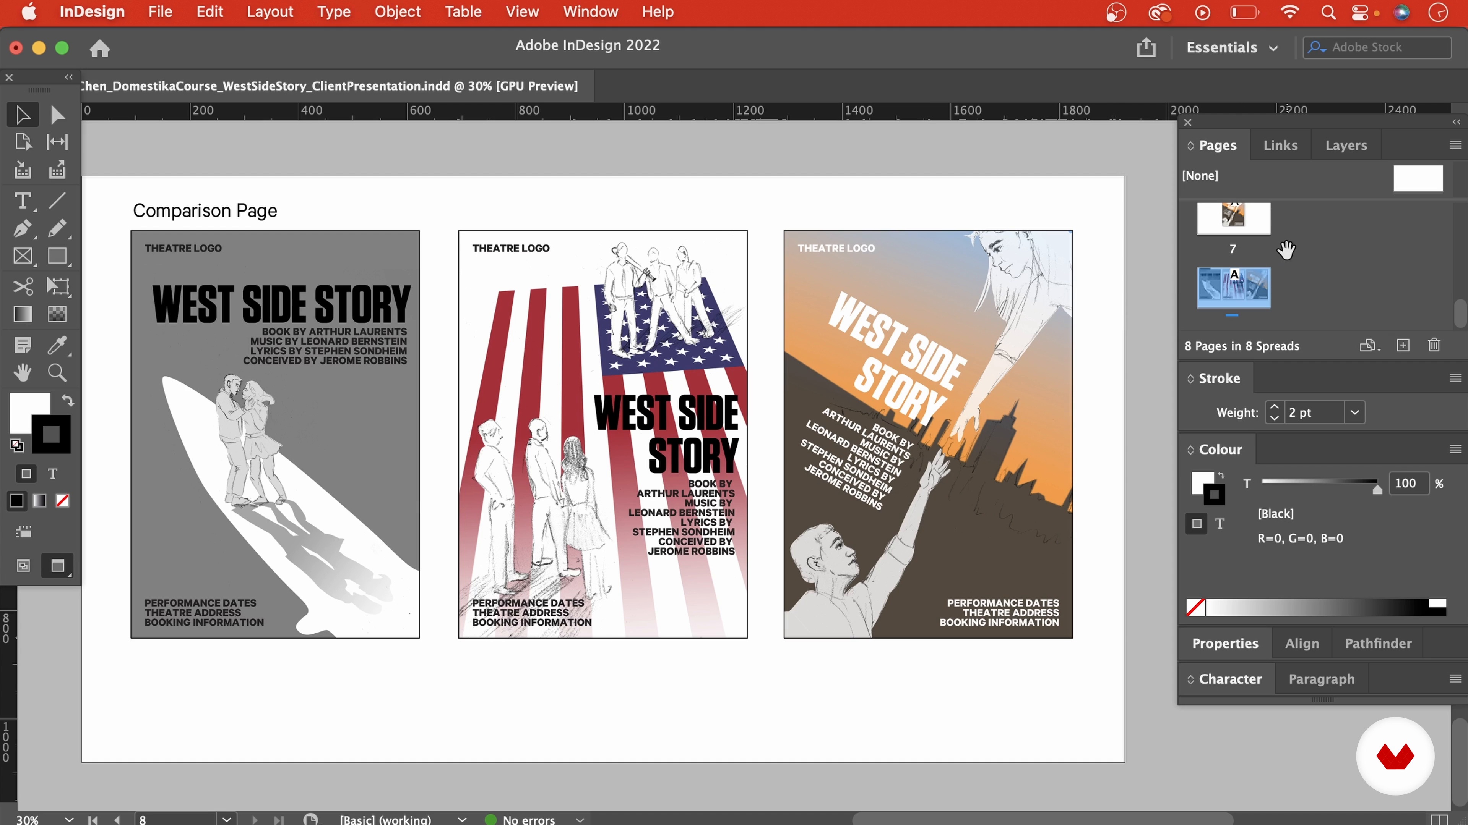Viewport: 1468px width, 825px height.
Task: Switch to the Links tab
Action: point(1281,145)
